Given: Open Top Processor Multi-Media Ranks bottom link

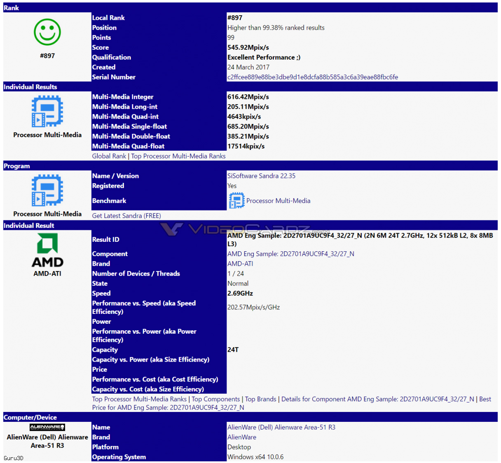Looking at the screenshot, I should coord(139,399).
